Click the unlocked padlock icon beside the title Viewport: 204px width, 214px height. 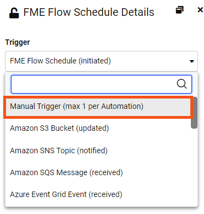coord(14,13)
